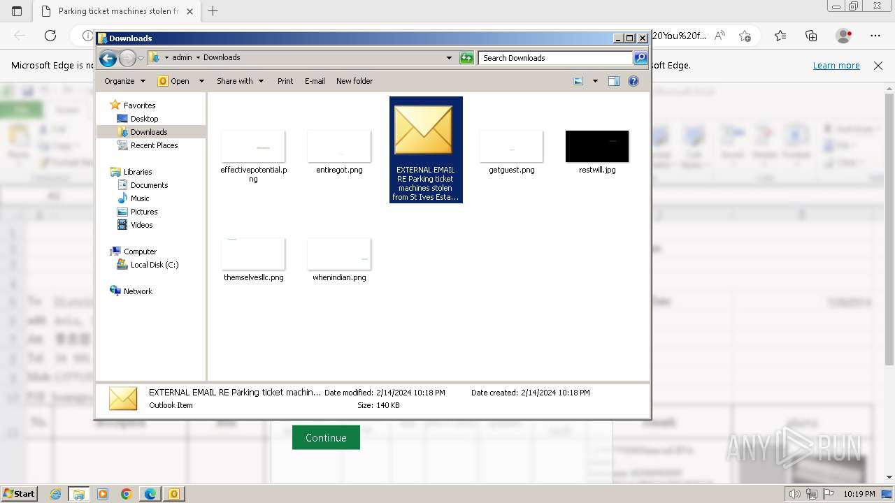This screenshot has width=895, height=503.
Task: Select Desktop in Favorites
Action: (144, 119)
